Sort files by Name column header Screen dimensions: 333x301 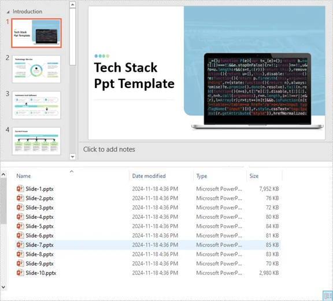pyautogui.click(x=24, y=176)
